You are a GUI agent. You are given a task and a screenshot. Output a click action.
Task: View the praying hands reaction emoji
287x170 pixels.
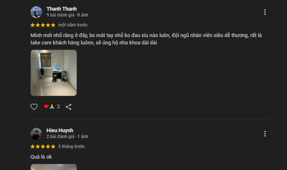coord(52,106)
